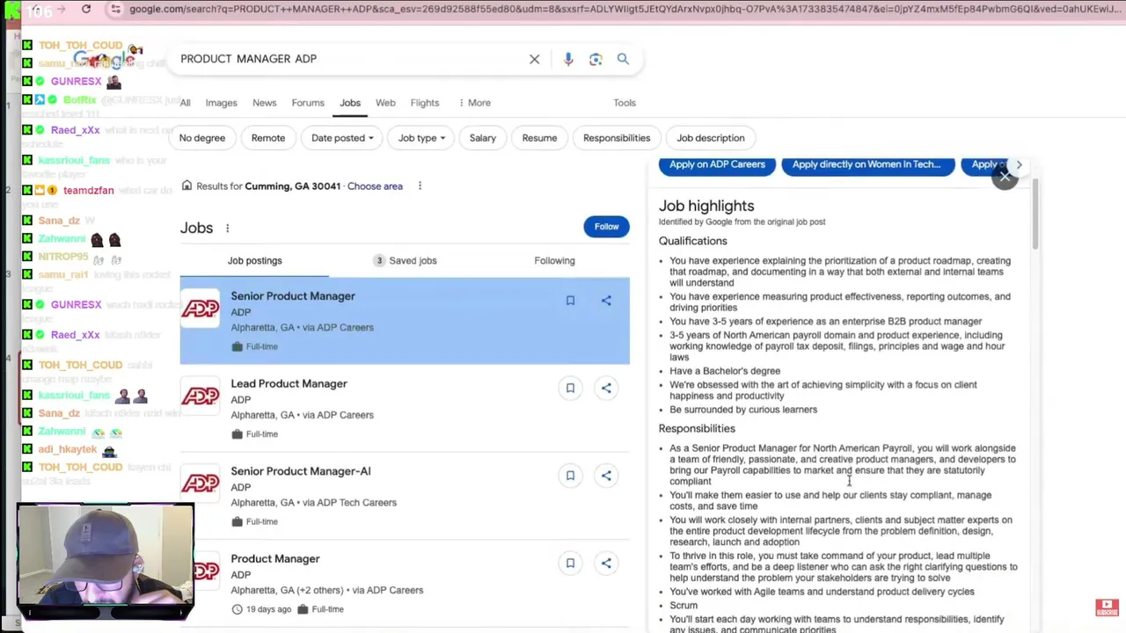The width and height of the screenshot is (1126, 633).
Task: Click the Choose area link
Action: coord(375,186)
